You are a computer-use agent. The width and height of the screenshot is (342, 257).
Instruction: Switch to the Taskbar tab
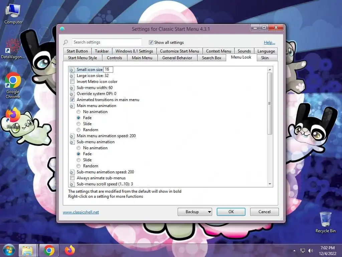(x=102, y=51)
